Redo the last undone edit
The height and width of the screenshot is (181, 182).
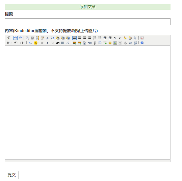click(x=21, y=38)
